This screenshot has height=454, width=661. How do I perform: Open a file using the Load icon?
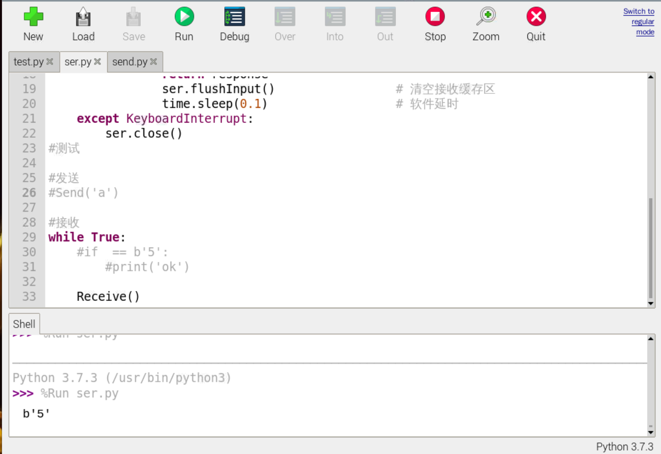[83, 17]
